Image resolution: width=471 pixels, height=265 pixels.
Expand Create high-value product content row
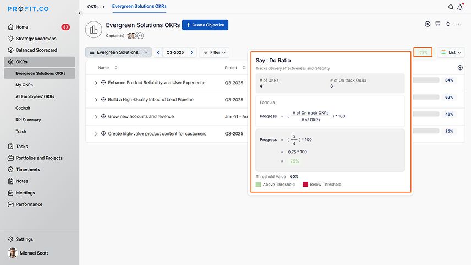point(96,133)
